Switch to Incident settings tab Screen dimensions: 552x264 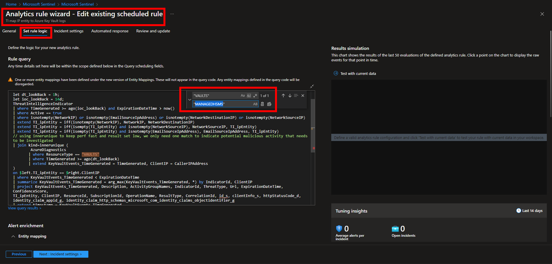tap(69, 31)
